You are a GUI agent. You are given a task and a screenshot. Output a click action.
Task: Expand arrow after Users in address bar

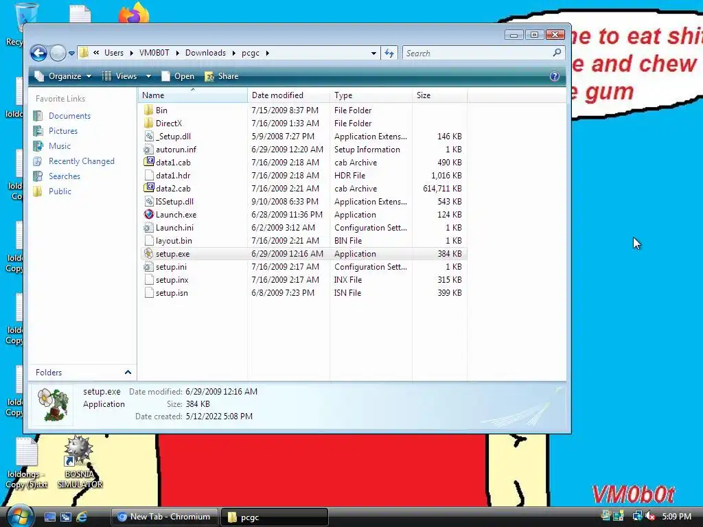[131, 53]
